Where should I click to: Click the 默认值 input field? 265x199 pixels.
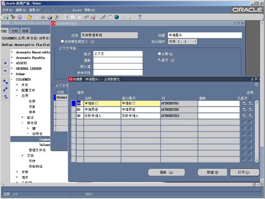coord(118,67)
